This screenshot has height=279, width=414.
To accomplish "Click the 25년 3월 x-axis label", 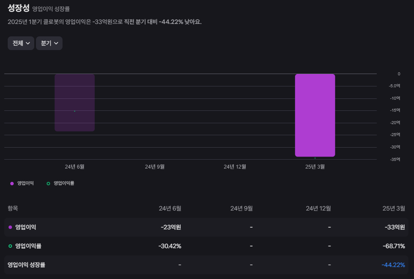I will pos(315,167).
